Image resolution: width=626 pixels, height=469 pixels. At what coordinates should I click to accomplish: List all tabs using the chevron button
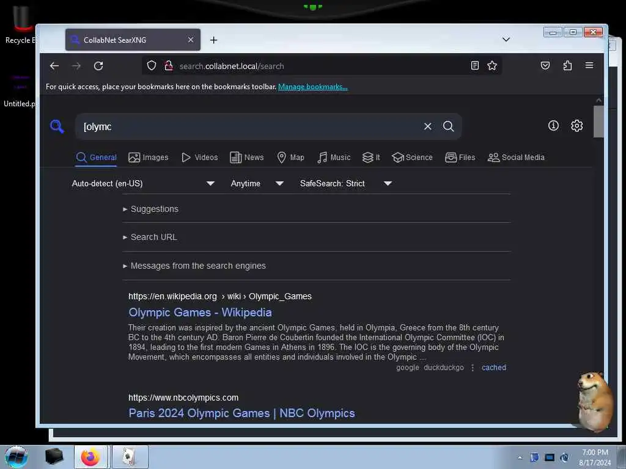coord(506,39)
